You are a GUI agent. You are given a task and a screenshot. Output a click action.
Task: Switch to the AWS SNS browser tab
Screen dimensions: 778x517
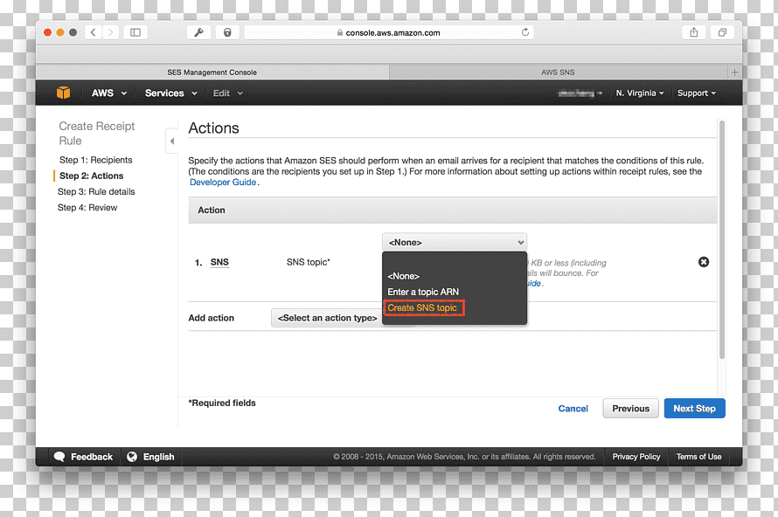point(558,72)
